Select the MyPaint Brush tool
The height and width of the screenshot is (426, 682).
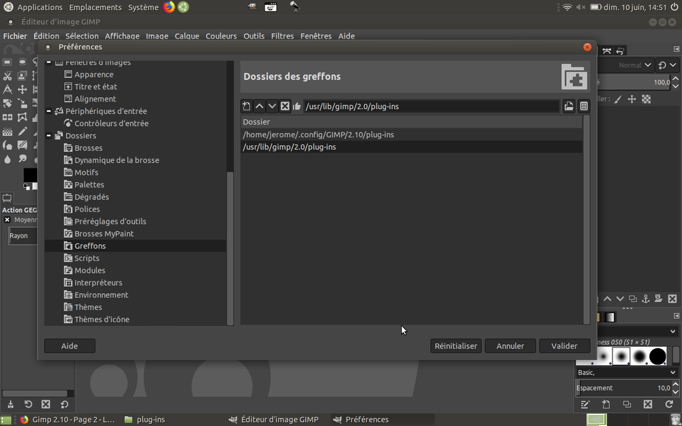(22, 145)
